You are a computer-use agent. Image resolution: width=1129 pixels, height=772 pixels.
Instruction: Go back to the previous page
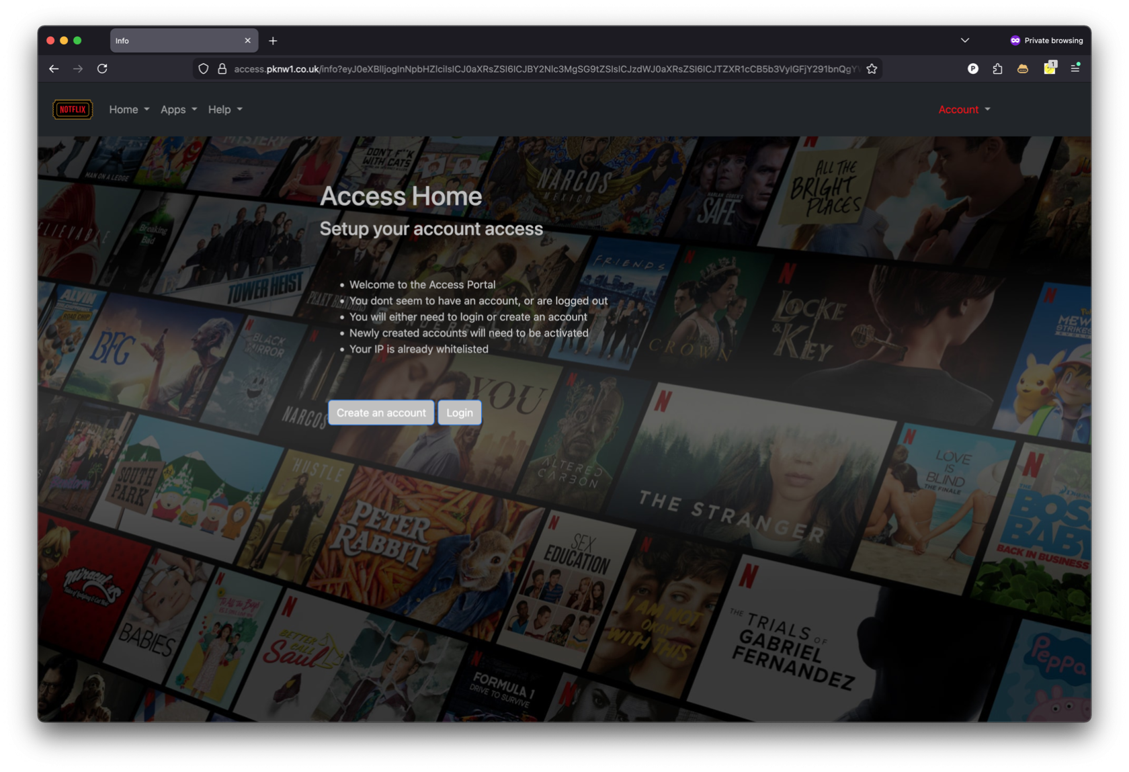pos(54,69)
